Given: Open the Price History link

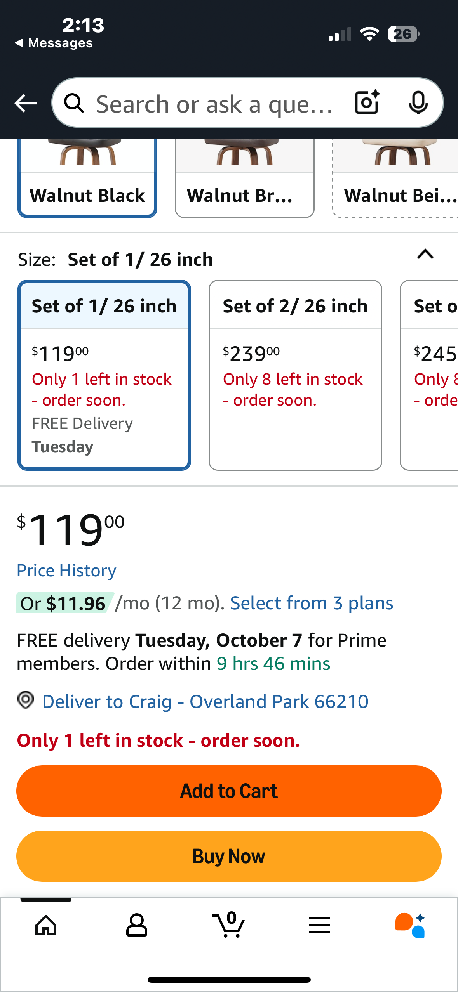Looking at the screenshot, I should tap(66, 571).
